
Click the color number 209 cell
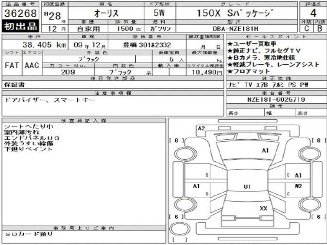(x=68, y=72)
